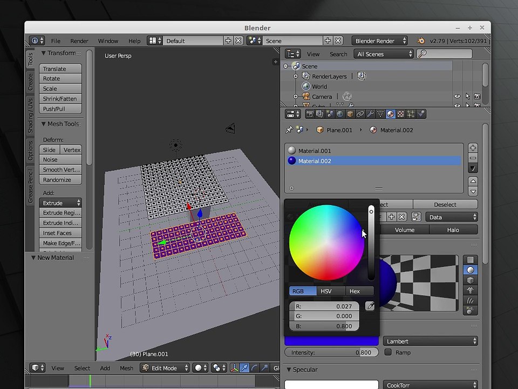
Task: Toggle Camera visibility eye in outliner
Action: 457,96
